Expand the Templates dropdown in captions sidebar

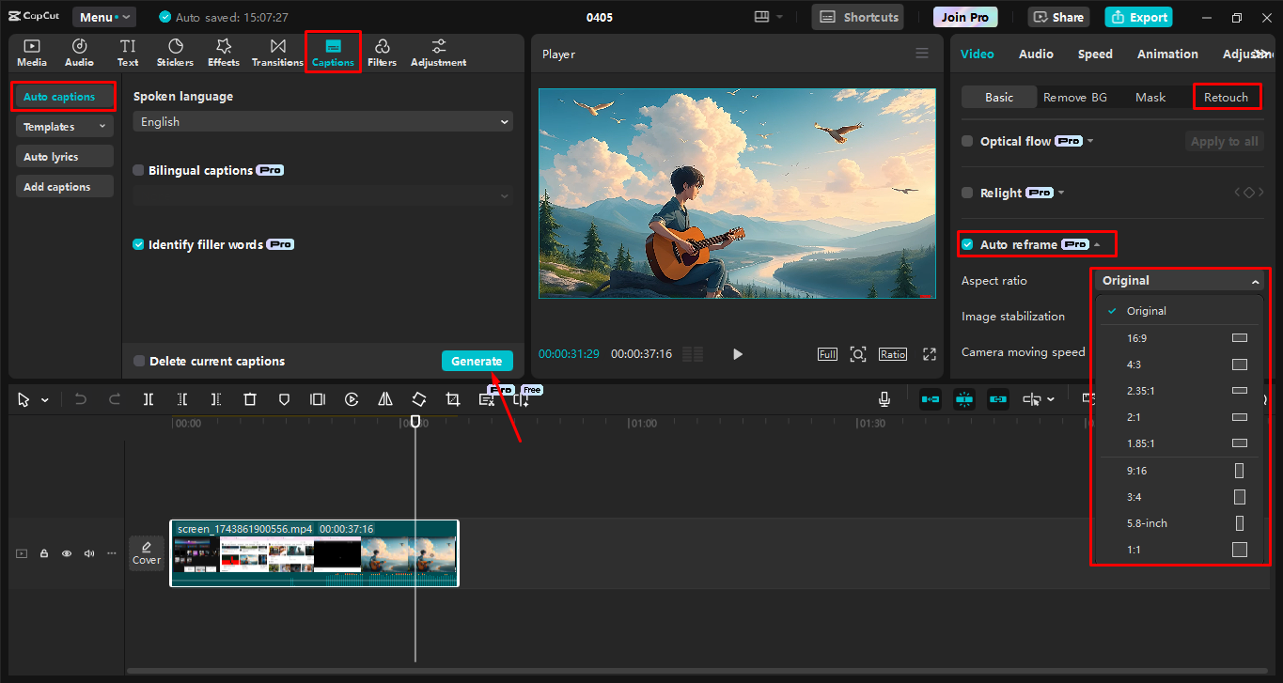click(x=64, y=127)
